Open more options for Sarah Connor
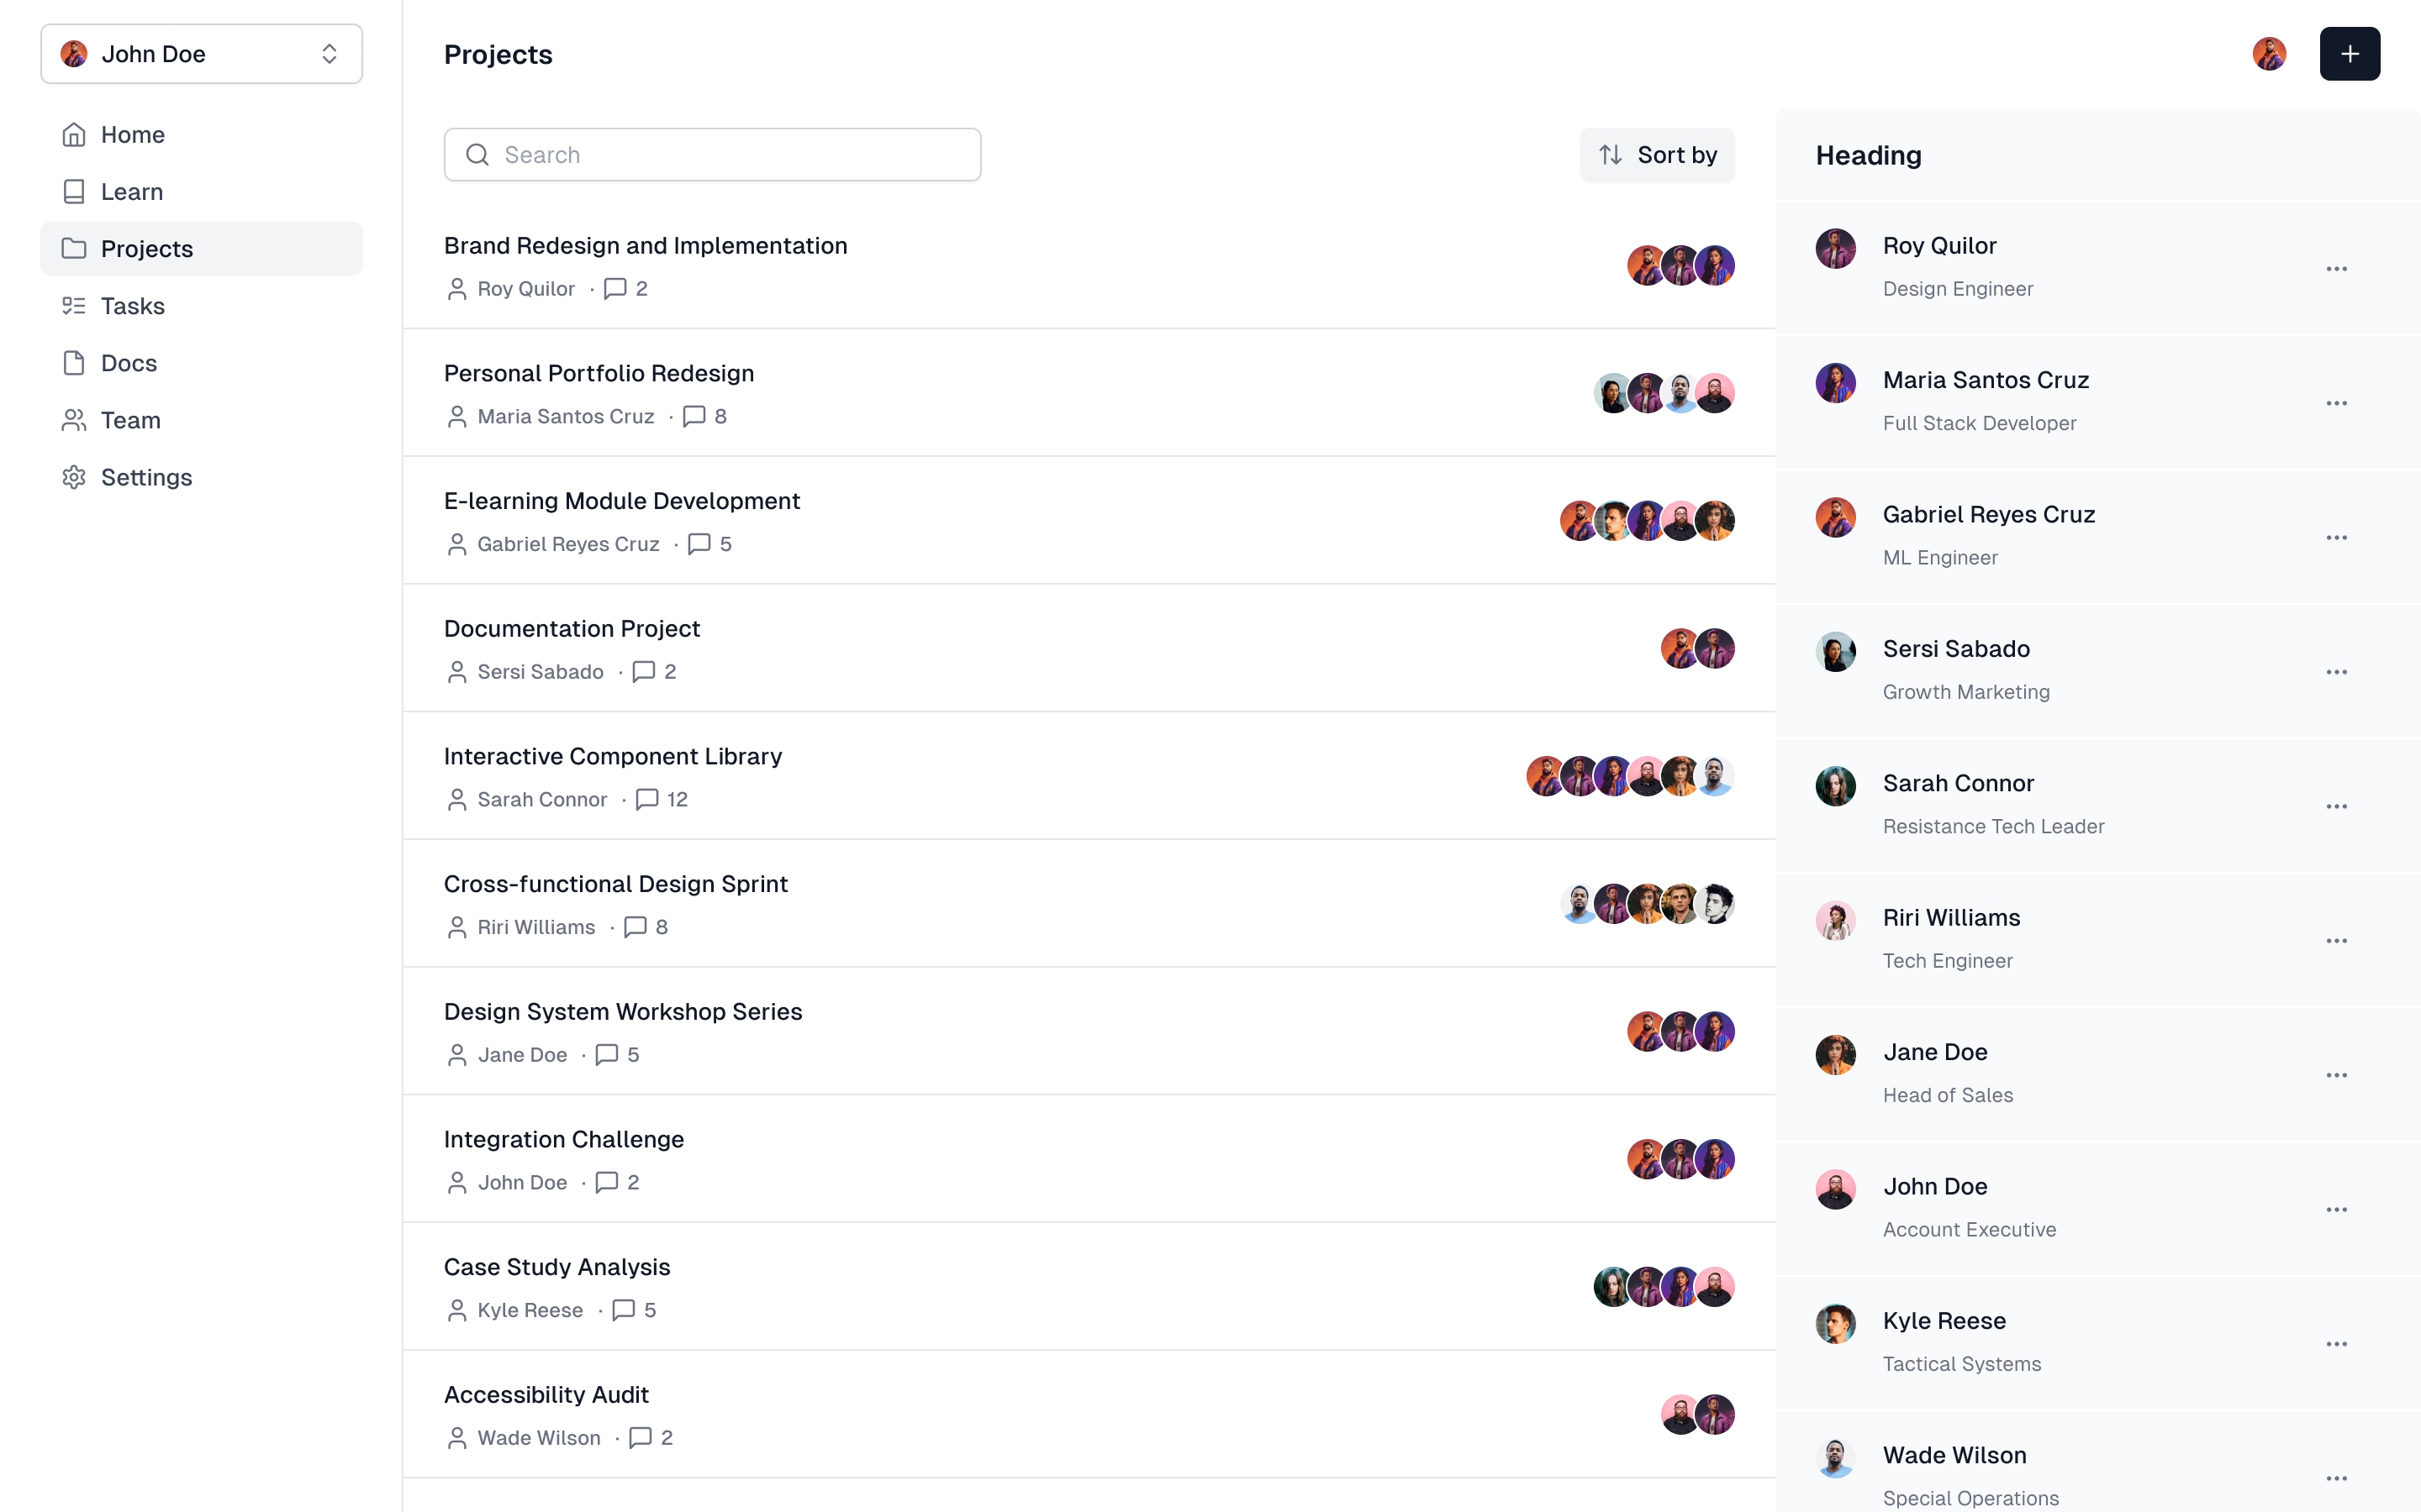Screen dimensions: 2421x1512 [2336, 807]
